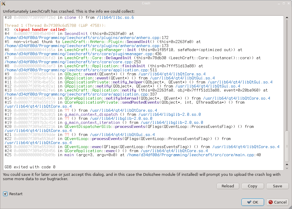Click 'QCoreApplication::notifyInternal' function name
This screenshot has height=209, width=292.
(x=101, y=98)
